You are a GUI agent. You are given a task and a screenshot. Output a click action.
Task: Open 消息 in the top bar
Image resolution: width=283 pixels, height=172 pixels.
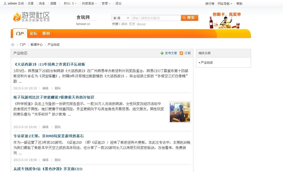[42, 3]
